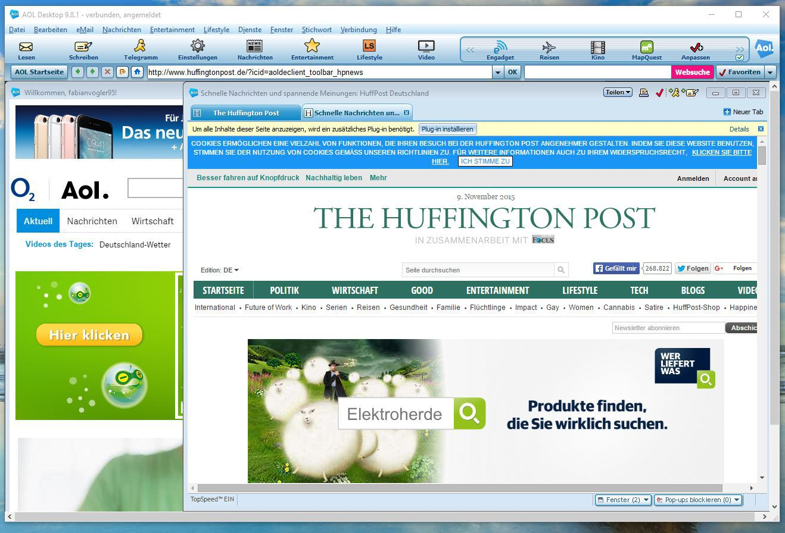
Task: Open the Fenster (2) dropdown
Action: click(623, 500)
